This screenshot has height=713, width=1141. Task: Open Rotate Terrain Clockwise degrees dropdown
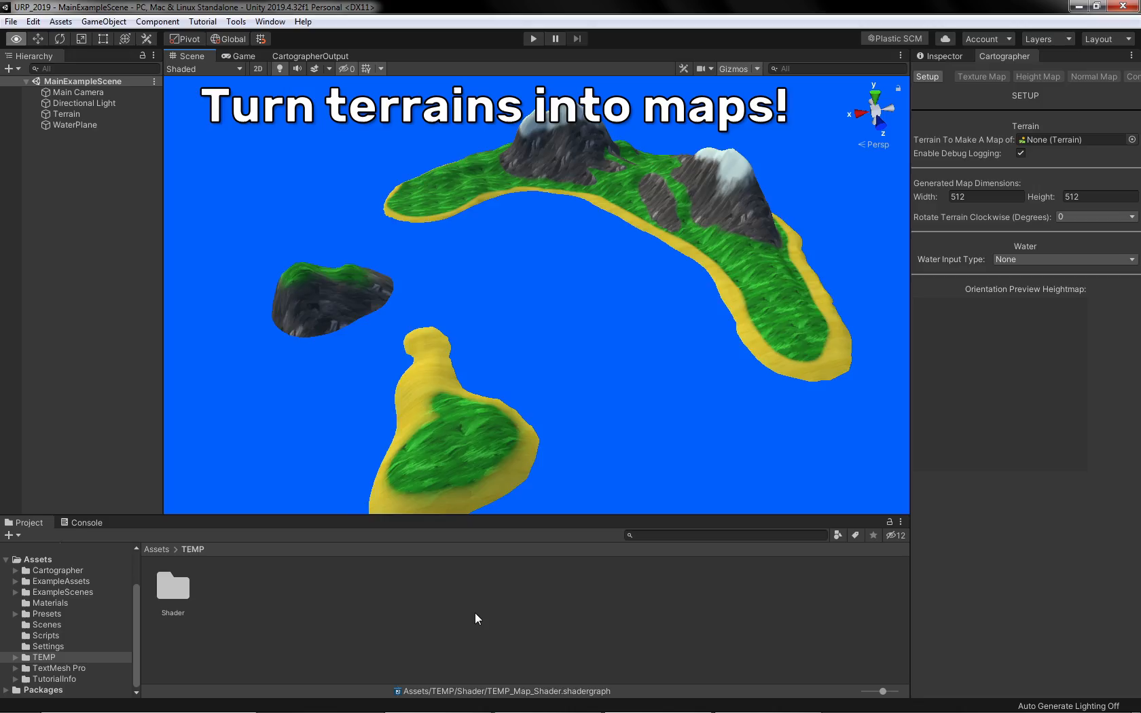tap(1096, 217)
